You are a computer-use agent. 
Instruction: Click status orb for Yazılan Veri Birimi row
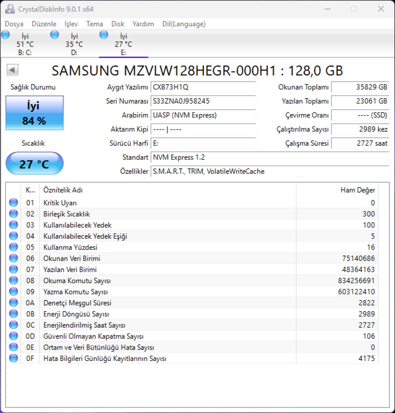click(13, 269)
